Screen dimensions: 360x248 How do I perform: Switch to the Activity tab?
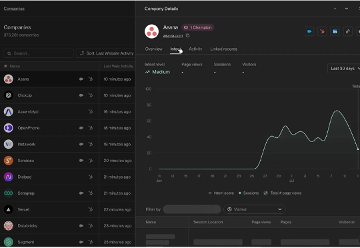pyautogui.click(x=195, y=49)
